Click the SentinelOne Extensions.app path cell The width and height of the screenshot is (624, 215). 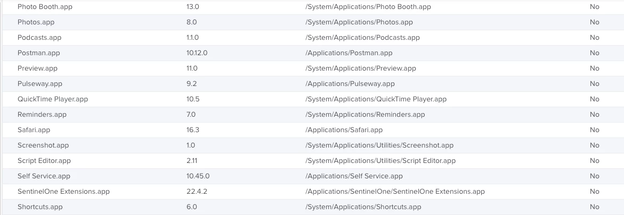(x=395, y=192)
